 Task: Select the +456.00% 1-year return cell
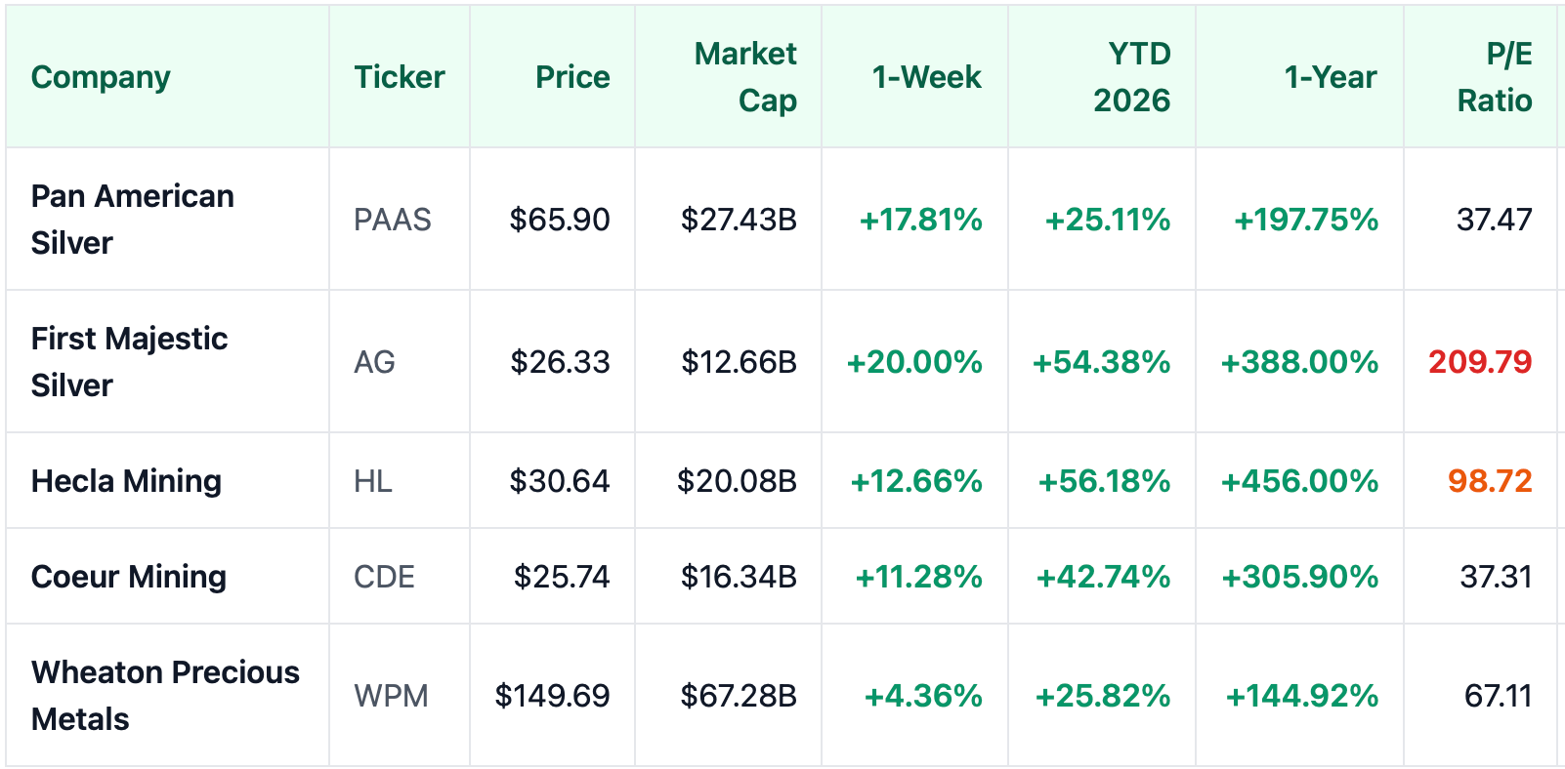1299,481
